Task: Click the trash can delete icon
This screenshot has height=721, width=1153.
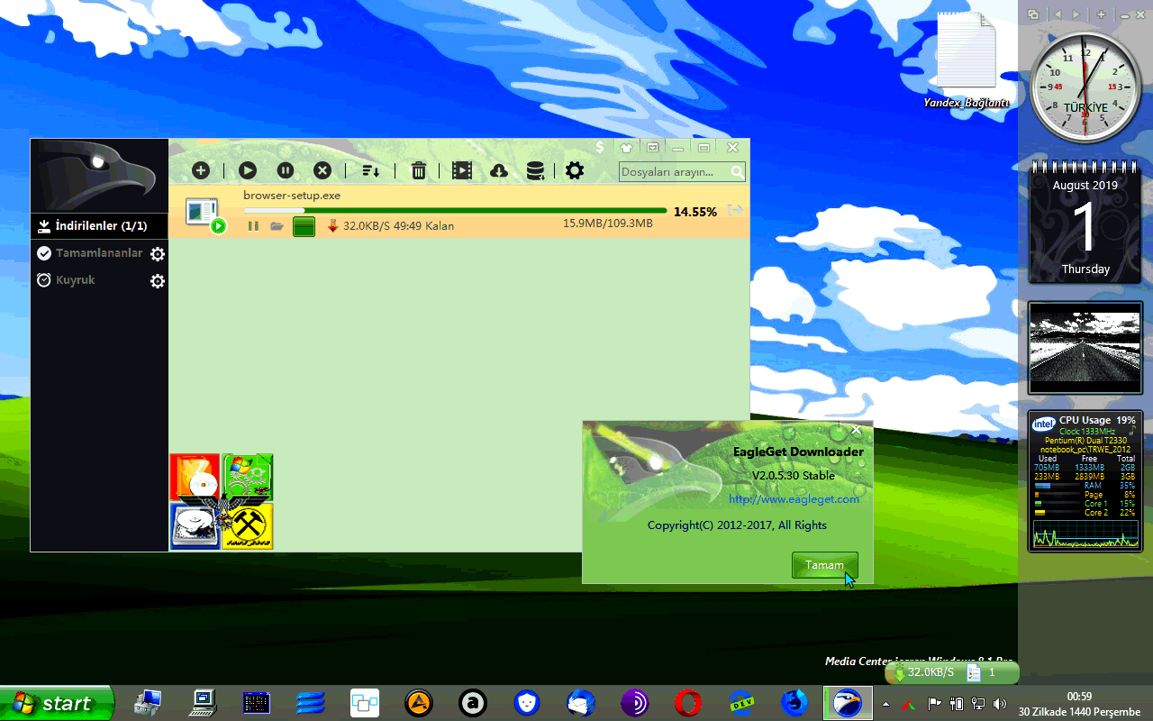Action: pos(419,170)
